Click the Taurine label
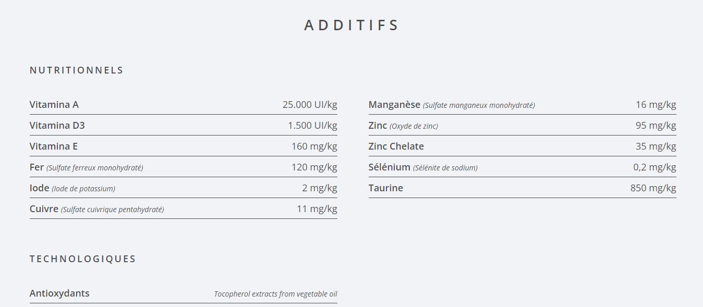This screenshot has width=703, height=307. tap(386, 188)
